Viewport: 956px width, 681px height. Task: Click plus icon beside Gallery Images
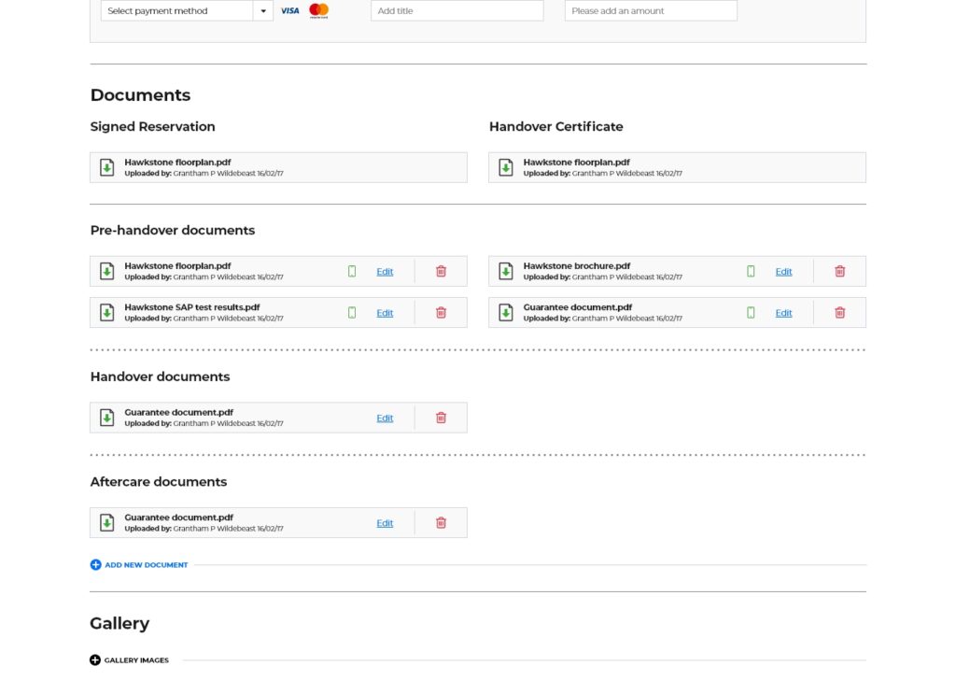[95, 660]
